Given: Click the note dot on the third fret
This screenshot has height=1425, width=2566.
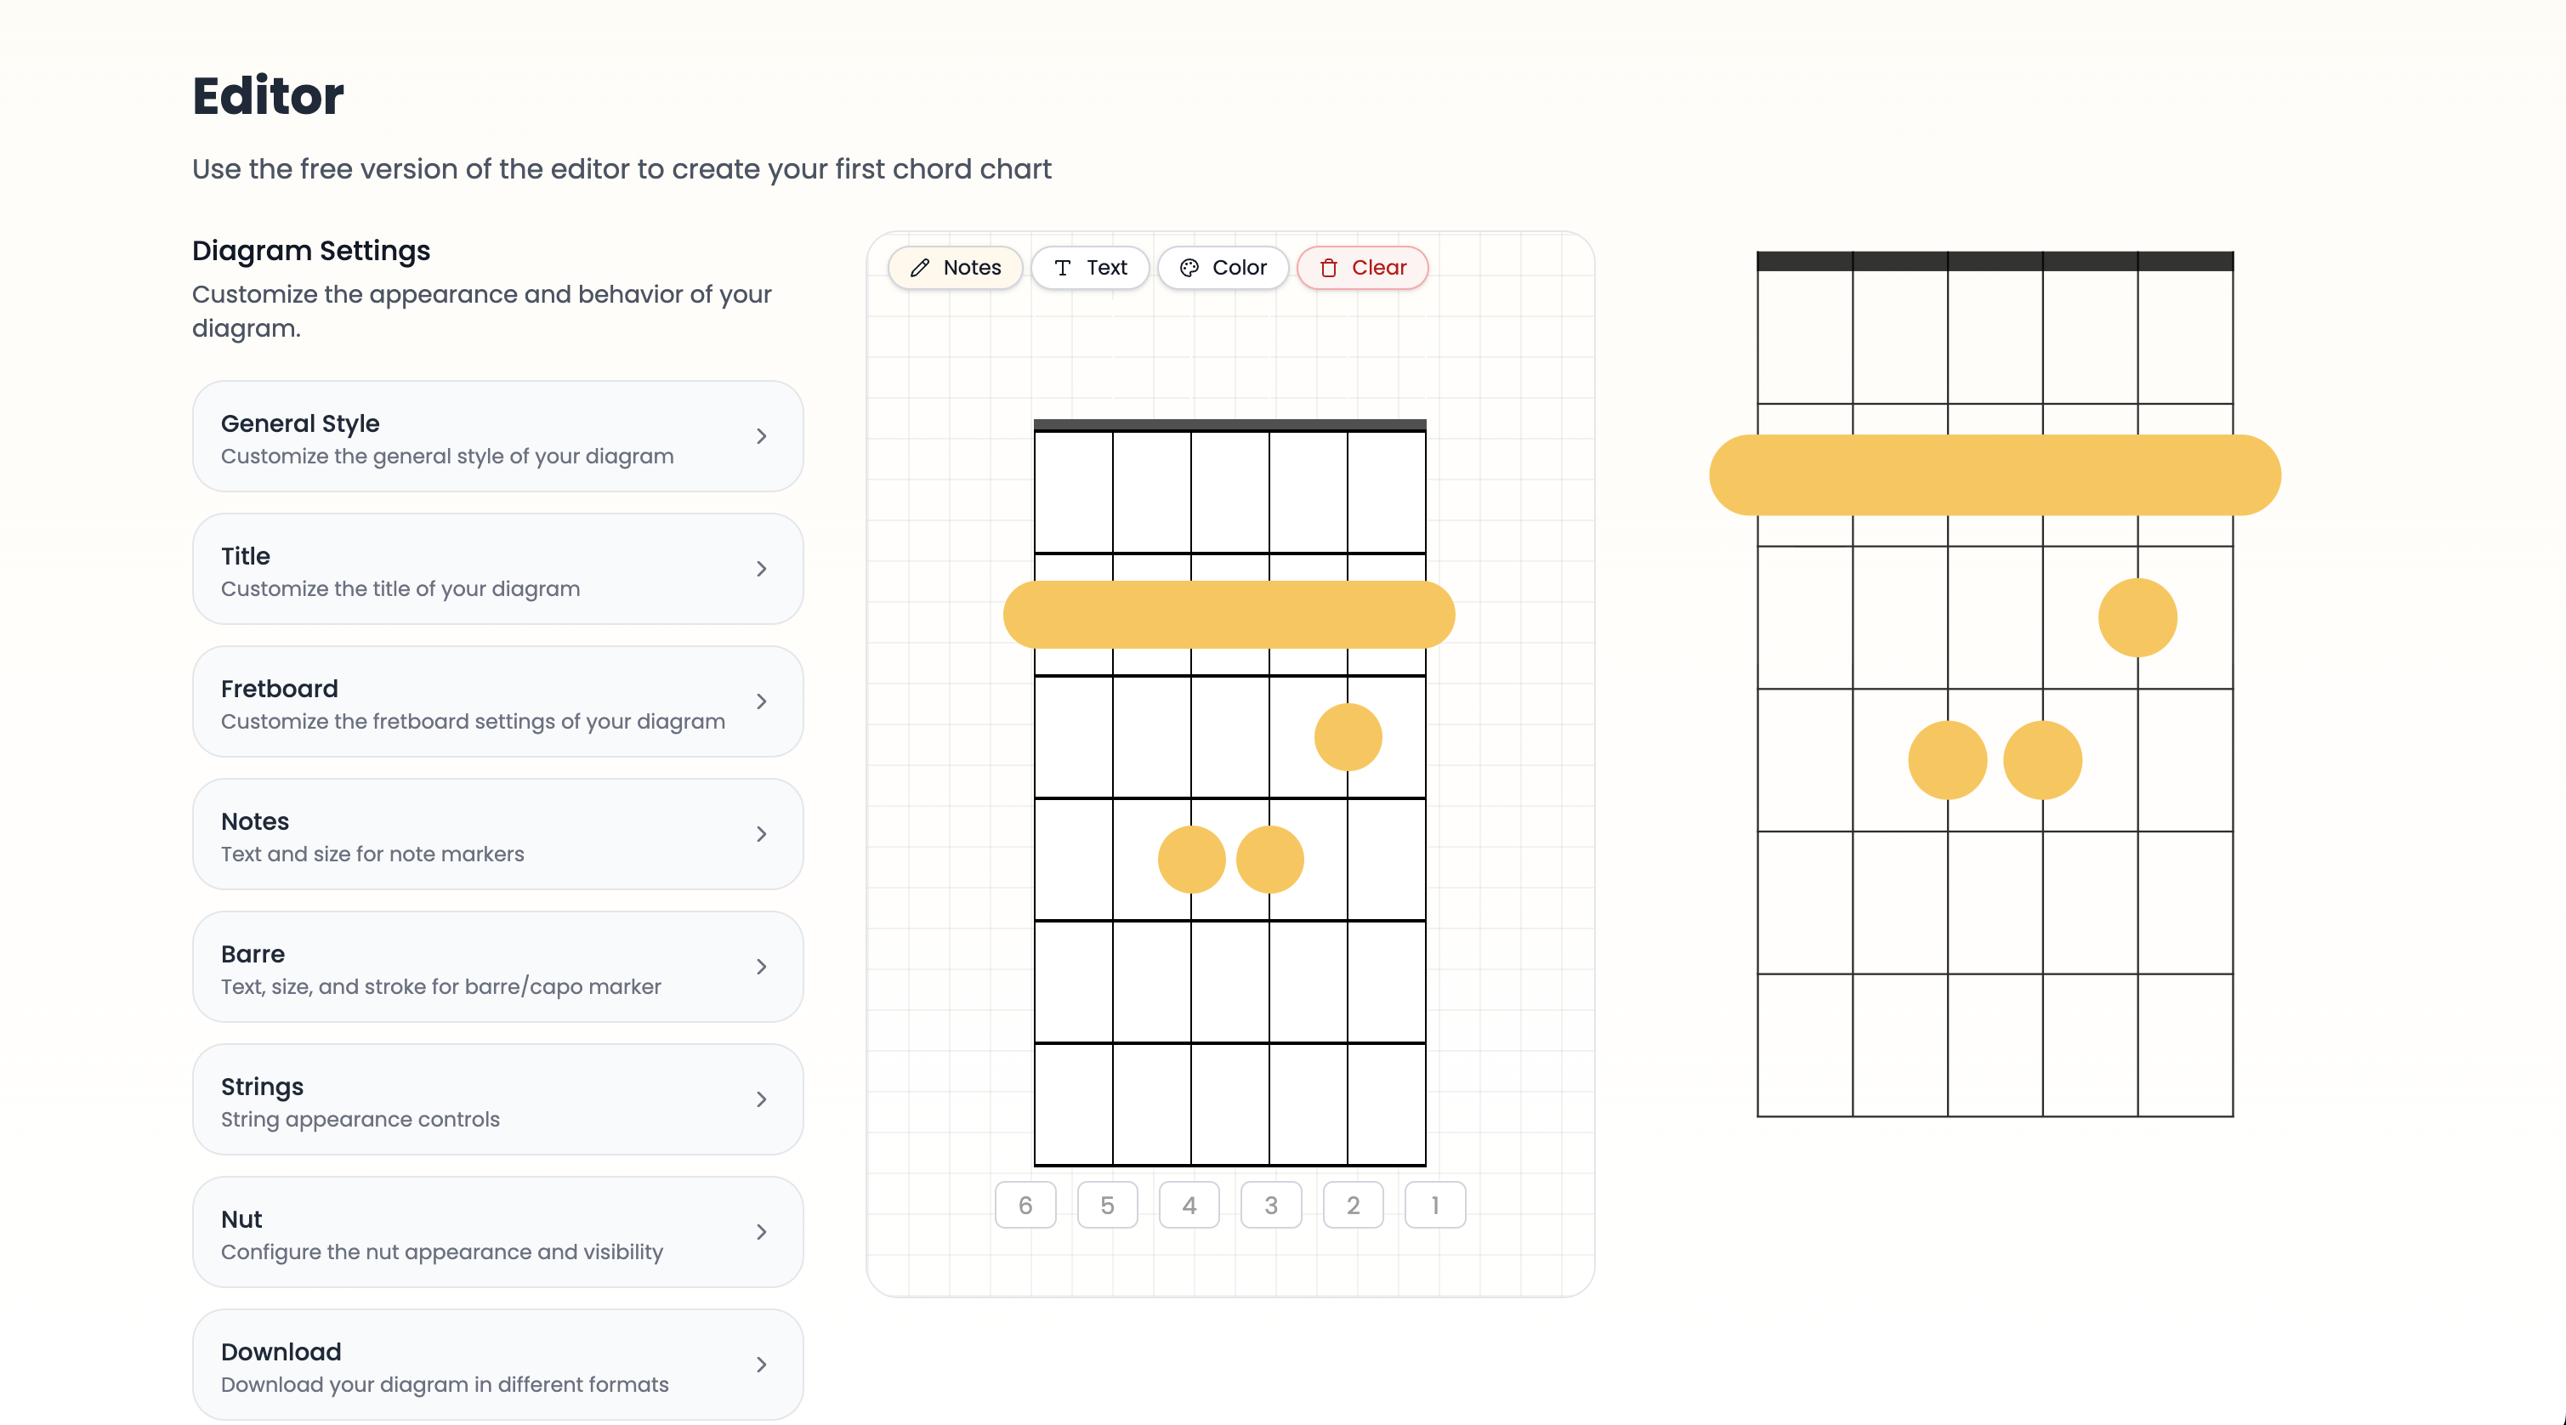Looking at the screenshot, I should [x=1348, y=737].
